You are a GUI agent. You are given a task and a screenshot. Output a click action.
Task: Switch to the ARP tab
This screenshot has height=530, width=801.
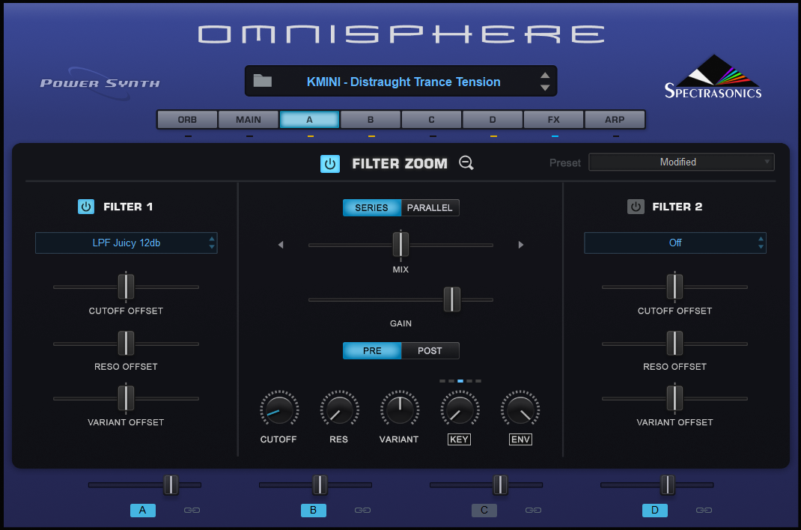coord(615,120)
